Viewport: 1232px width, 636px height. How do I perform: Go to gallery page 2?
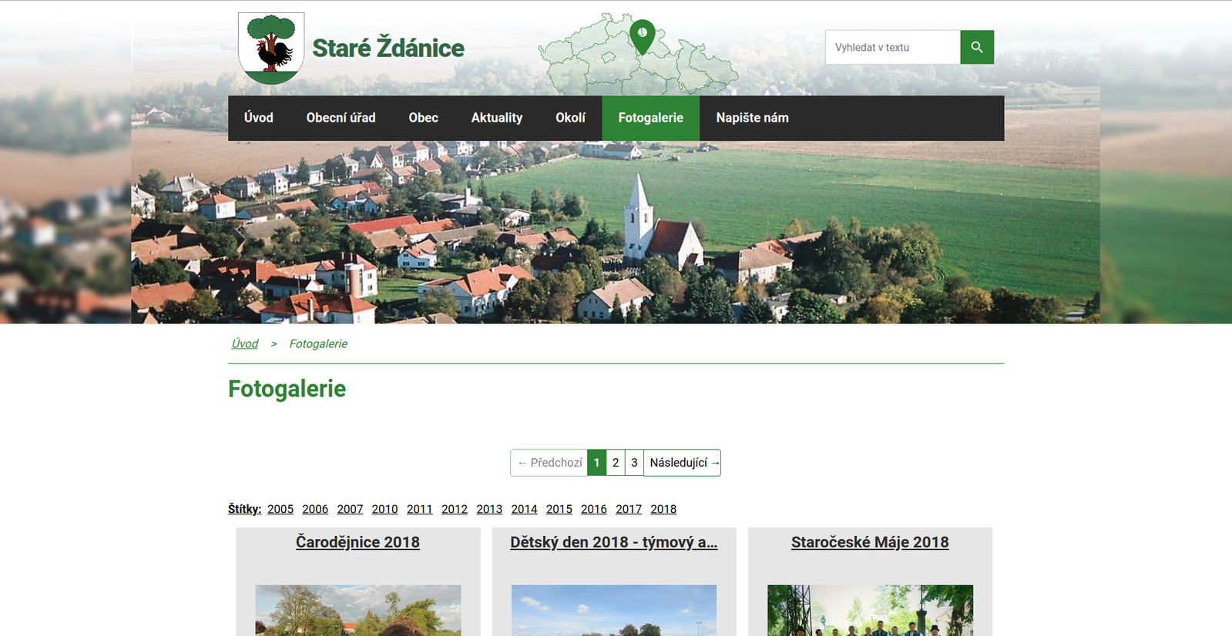click(616, 463)
